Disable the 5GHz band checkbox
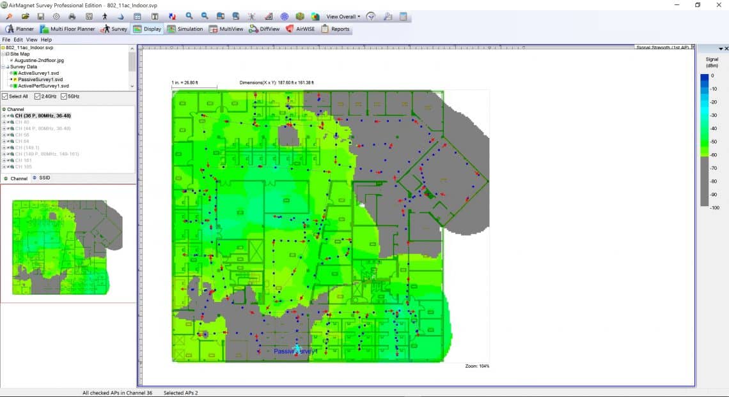Screen dimensions: 729x397 click(x=64, y=96)
